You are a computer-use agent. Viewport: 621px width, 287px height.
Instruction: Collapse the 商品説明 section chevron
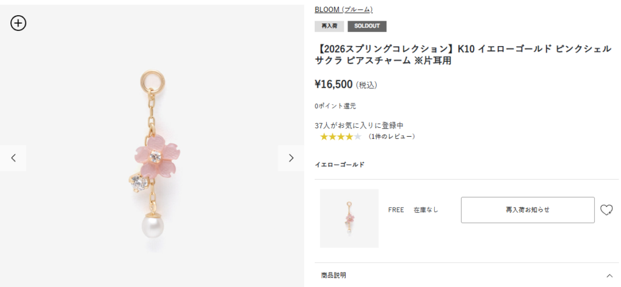(609, 275)
